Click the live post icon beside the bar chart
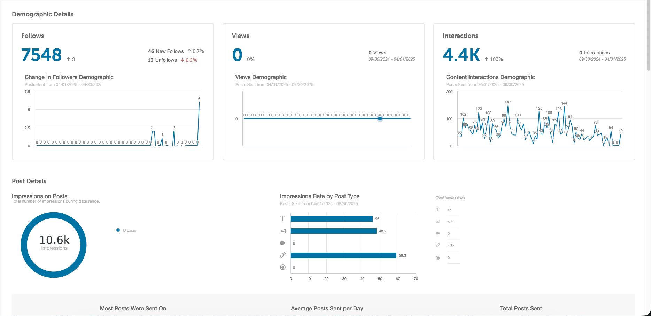The height and width of the screenshot is (316, 651). tap(283, 267)
